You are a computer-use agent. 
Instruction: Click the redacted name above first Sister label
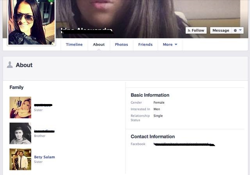(43, 105)
